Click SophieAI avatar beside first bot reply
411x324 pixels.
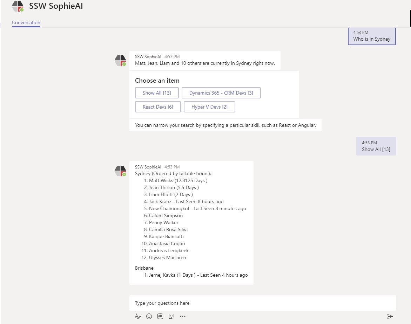[x=120, y=61]
